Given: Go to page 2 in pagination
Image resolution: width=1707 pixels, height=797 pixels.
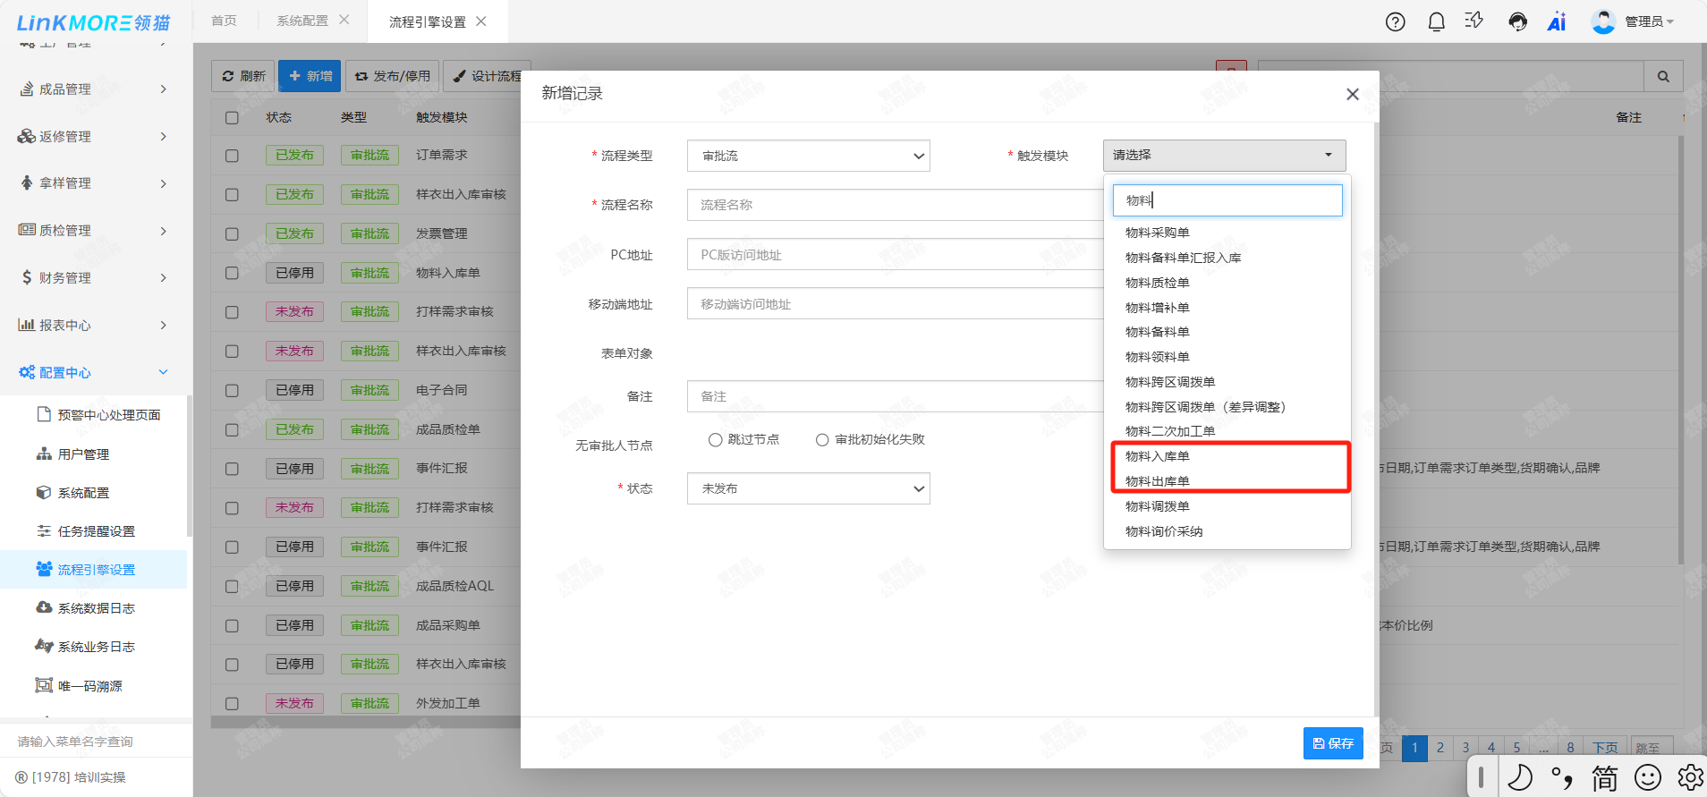Looking at the screenshot, I should click(1439, 748).
